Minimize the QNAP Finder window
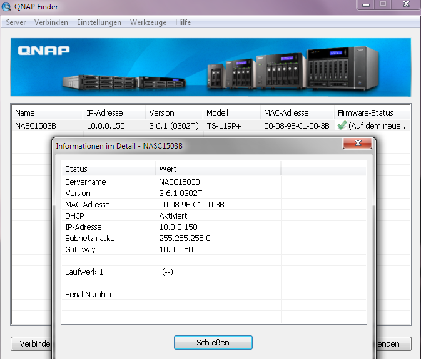Image resolution: width=421 pixels, height=359 pixels. click(x=366, y=4)
